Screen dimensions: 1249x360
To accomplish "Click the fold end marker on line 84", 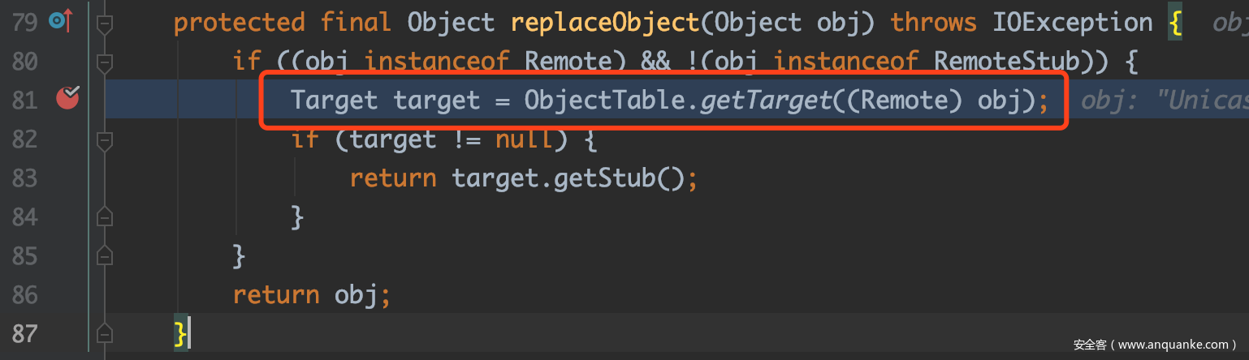I will pos(104,216).
